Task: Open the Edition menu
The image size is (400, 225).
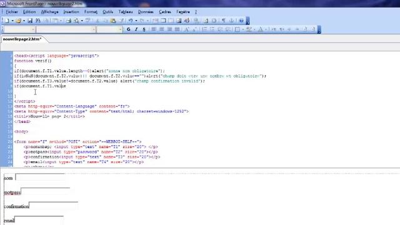Action: 29,12
